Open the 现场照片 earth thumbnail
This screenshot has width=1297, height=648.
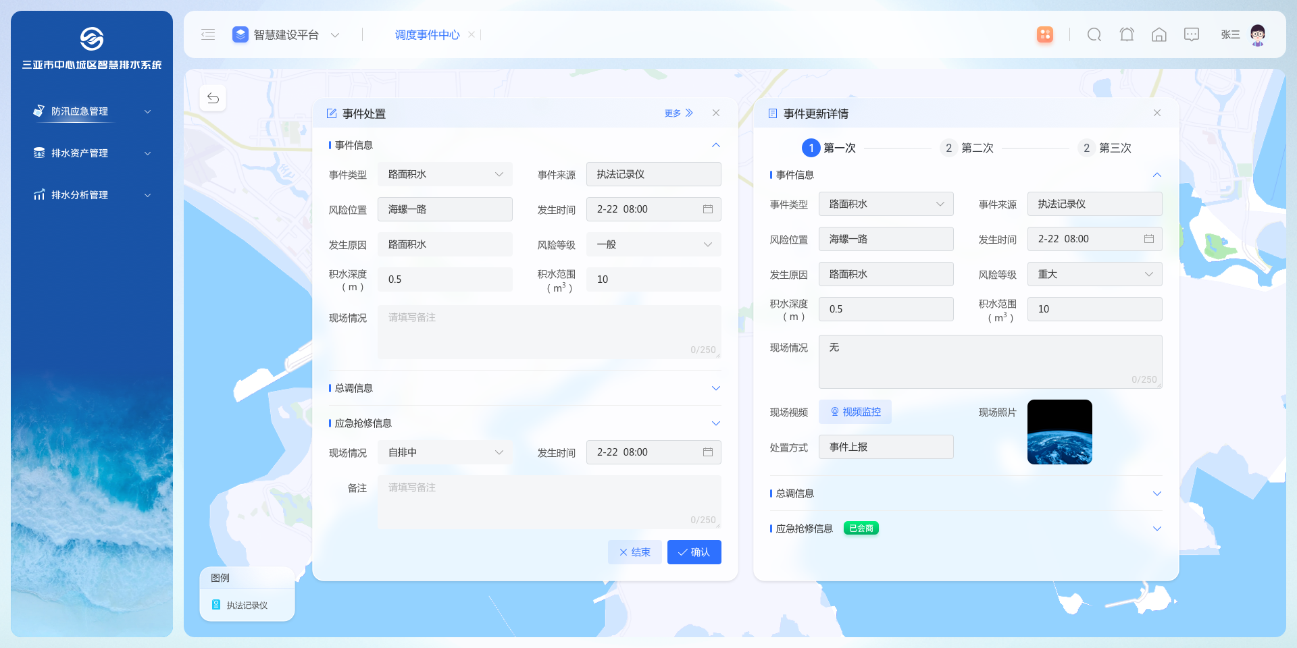coord(1060,432)
